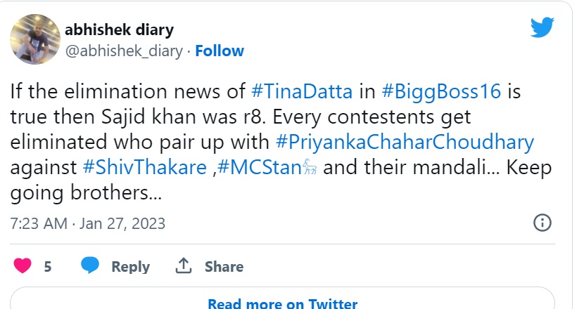Visit the #ShivThakare hashtag

134,167
